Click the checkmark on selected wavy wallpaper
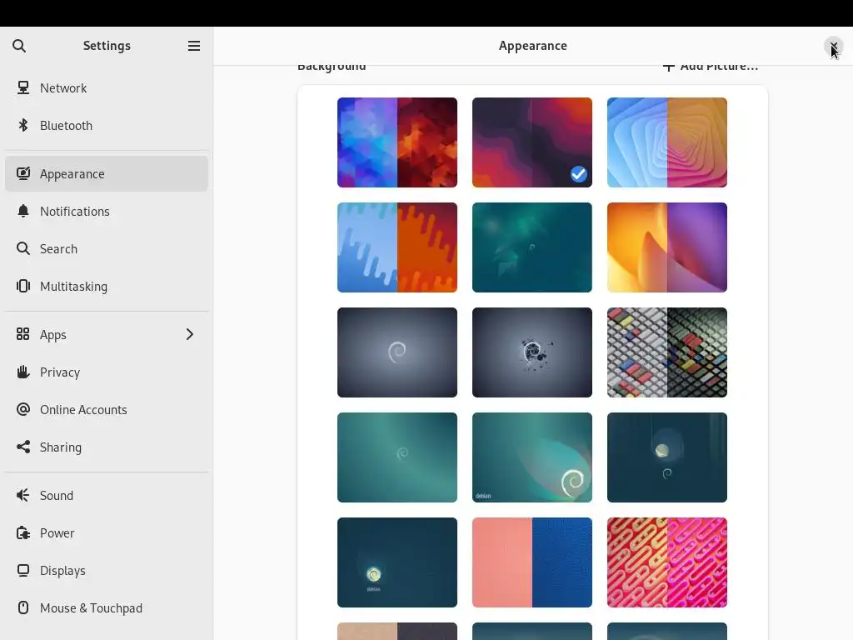The width and height of the screenshot is (853, 640). [579, 174]
